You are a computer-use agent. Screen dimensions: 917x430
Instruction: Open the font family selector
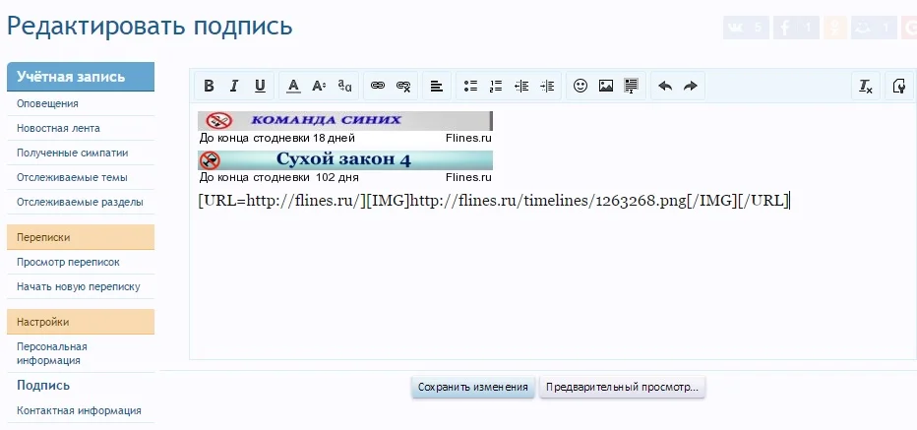[345, 86]
